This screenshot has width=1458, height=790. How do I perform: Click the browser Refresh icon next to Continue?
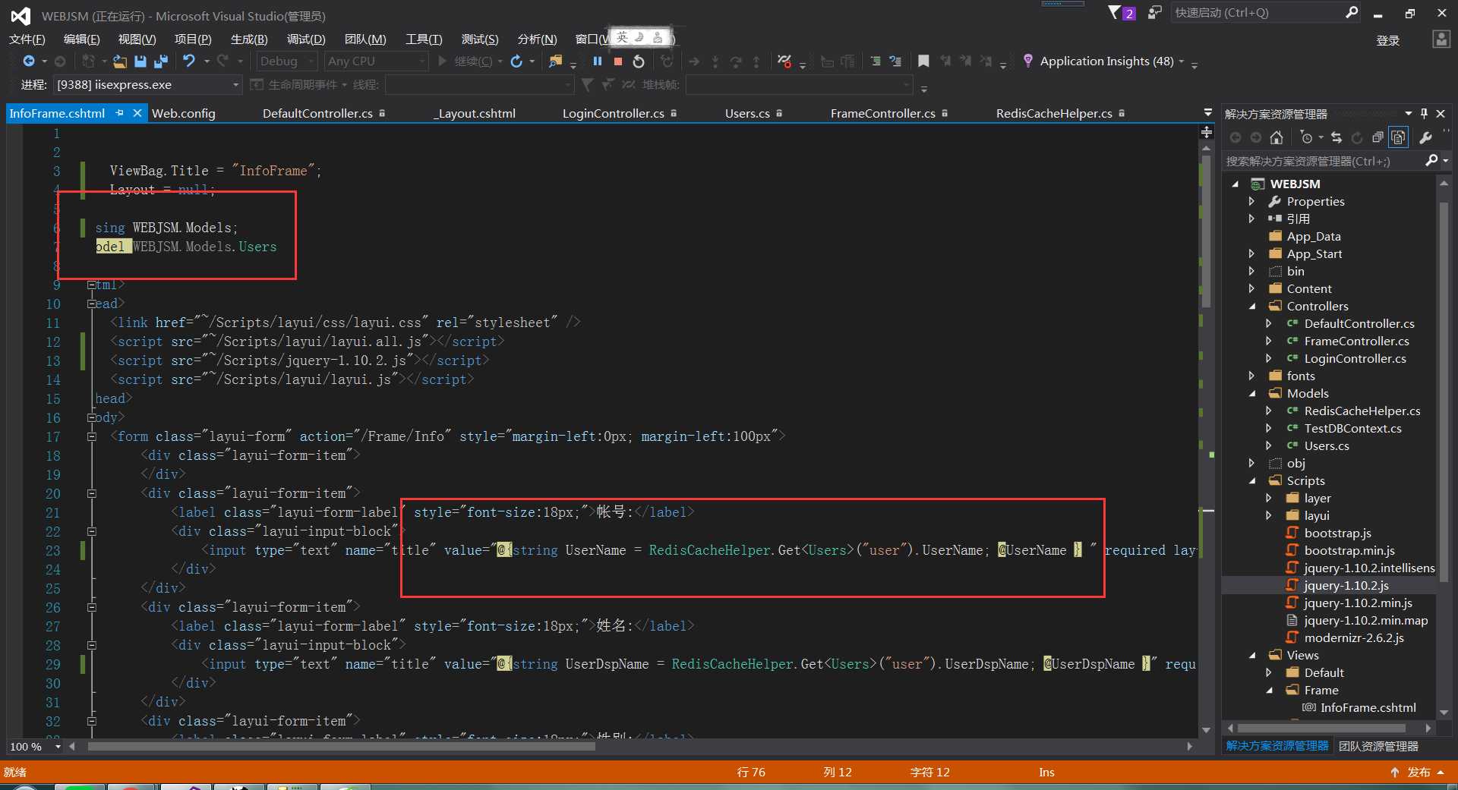tap(516, 61)
